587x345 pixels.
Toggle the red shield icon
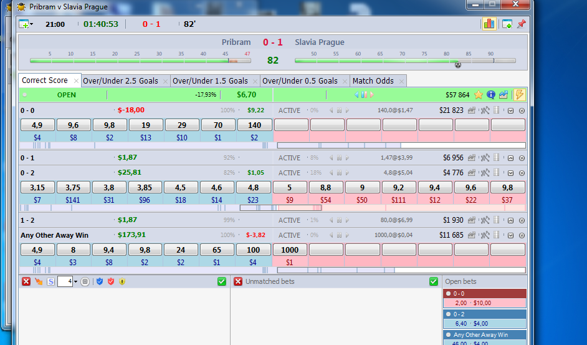click(x=111, y=281)
